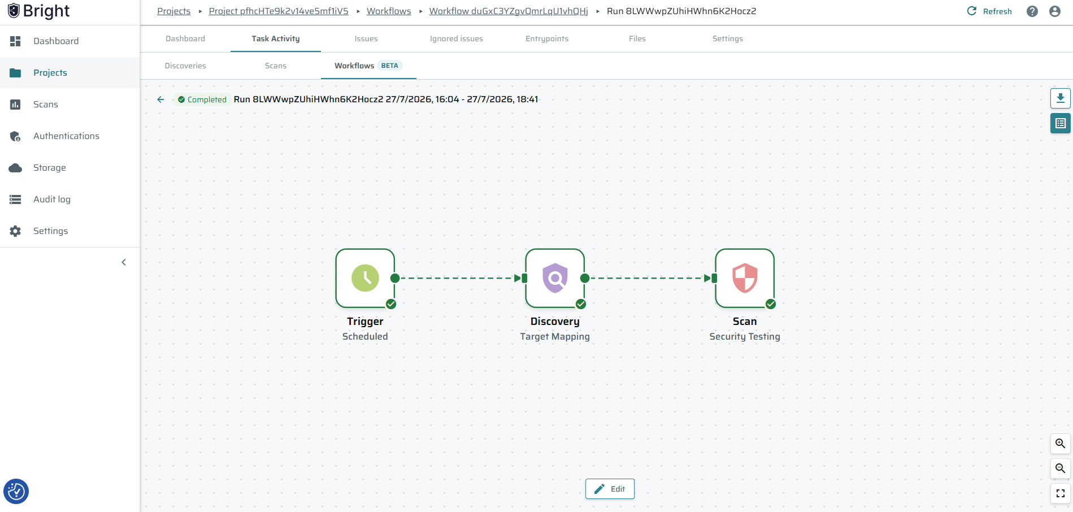This screenshot has height=512, width=1073.
Task: Click the Scan input connector port
Action: (x=714, y=278)
